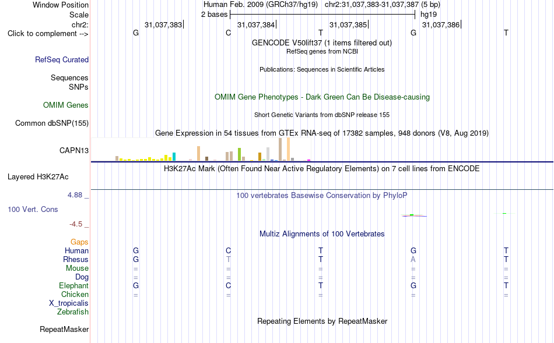Click the H3K27Ac Mark ENCODE title
554x343 pixels.
click(x=322, y=169)
